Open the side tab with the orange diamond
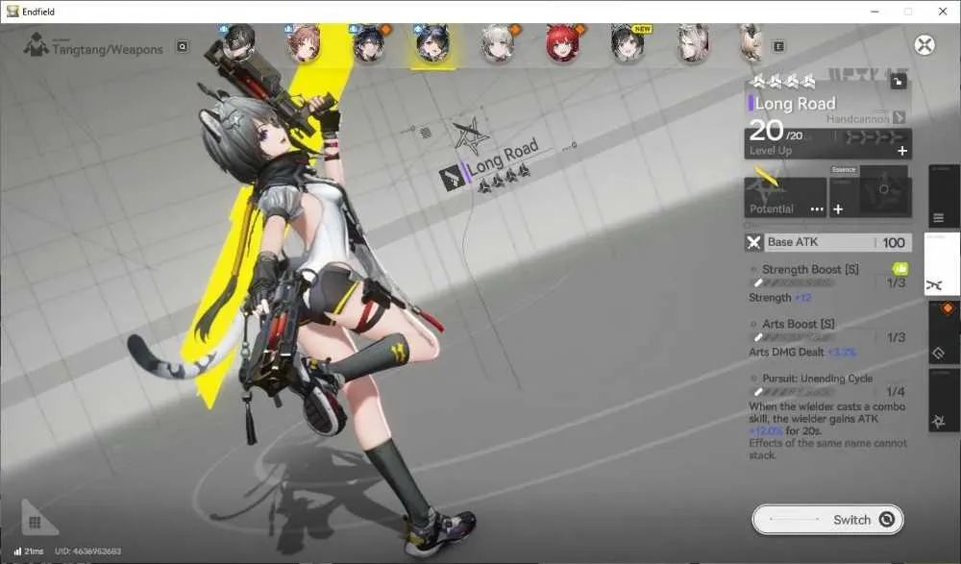The image size is (961, 564). (x=944, y=332)
